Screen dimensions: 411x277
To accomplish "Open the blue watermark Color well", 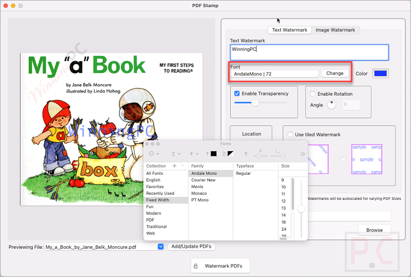I will tap(381, 73).
